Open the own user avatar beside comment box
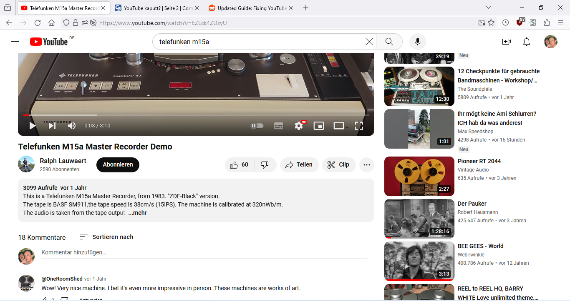 [x=26, y=256]
